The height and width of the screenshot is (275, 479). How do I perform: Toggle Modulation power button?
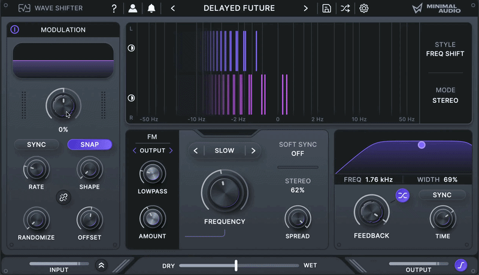14,29
